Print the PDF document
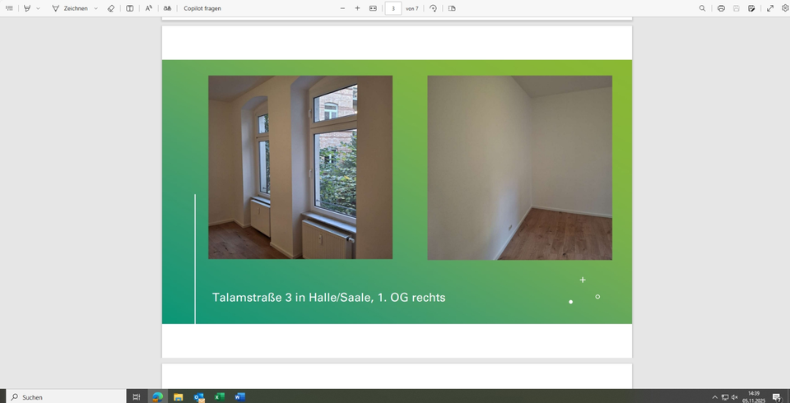 (721, 8)
